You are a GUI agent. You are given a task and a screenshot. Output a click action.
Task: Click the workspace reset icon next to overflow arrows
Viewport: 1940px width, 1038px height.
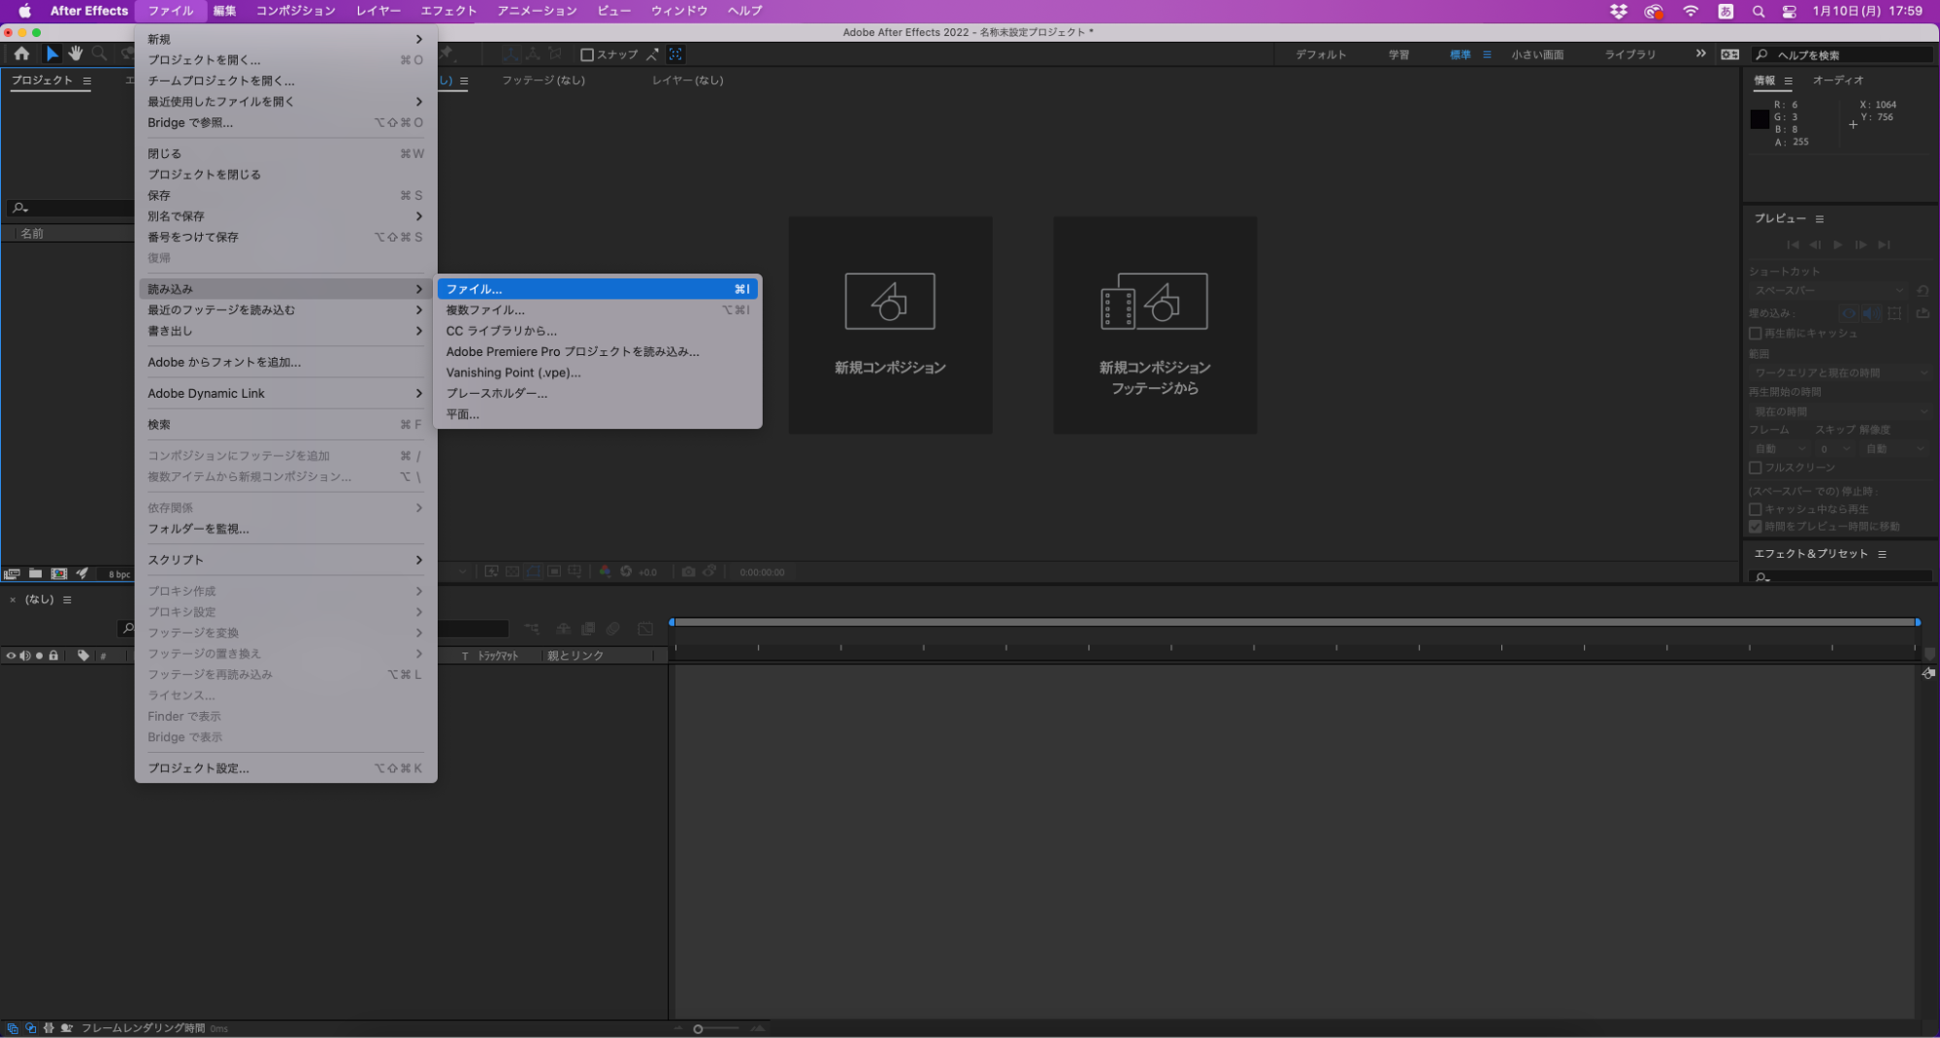pyautogui.click(x=1729, y=54)
